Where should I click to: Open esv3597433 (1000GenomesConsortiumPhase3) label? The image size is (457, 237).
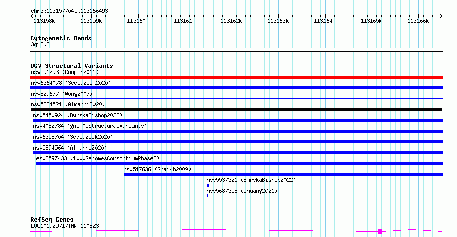[98, 158]
